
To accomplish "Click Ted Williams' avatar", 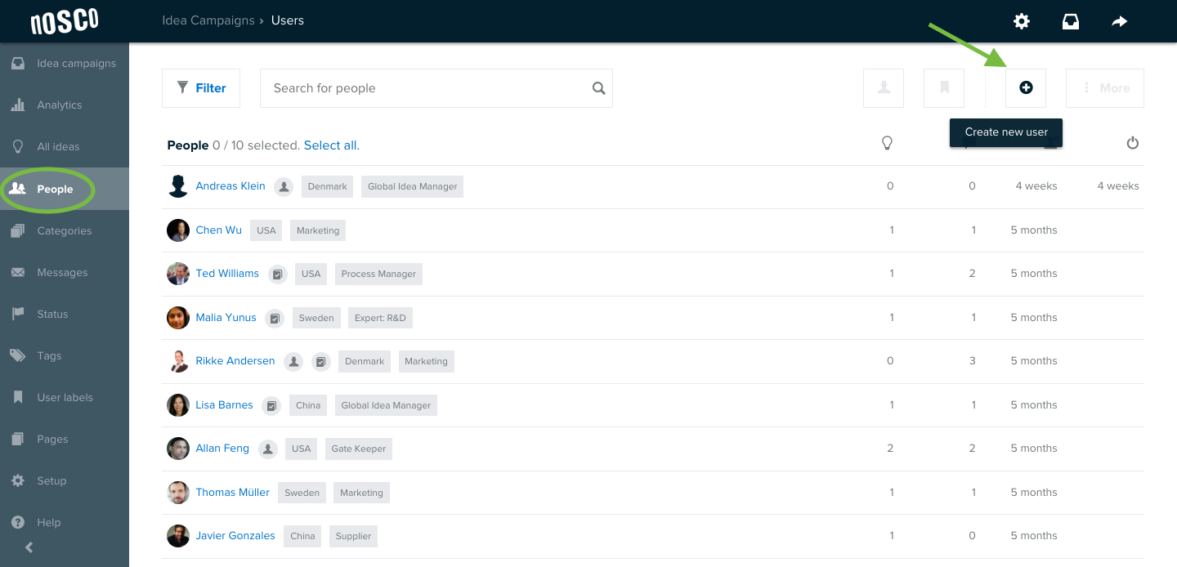I will pyautogui.click(x=178, y=274).
